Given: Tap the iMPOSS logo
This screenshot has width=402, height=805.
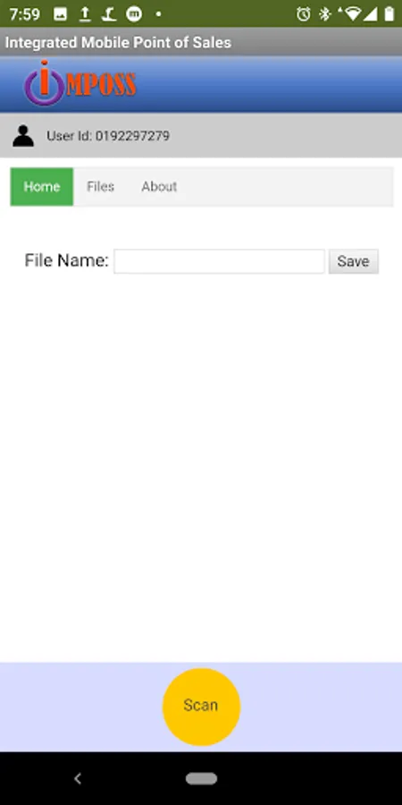Looking at the screenshot, I should pos(80,82).
